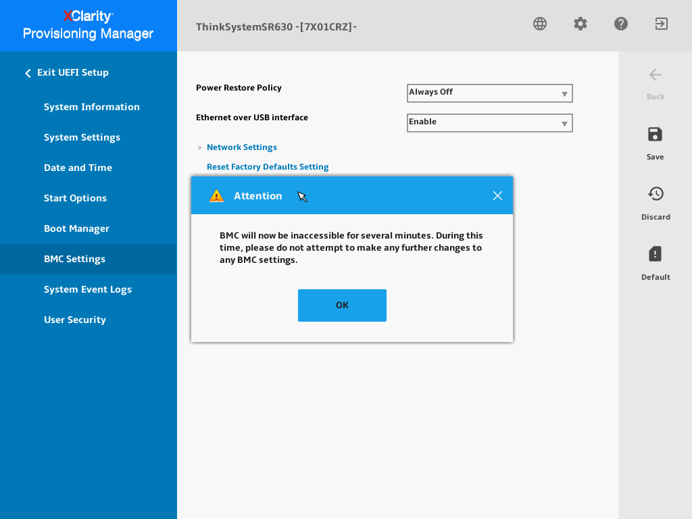Open Reset Factory Defaults Setting link
Image resolution: width=692 pixels, height=519 pixels.
(268, 167)
